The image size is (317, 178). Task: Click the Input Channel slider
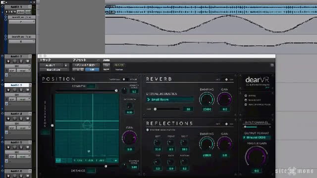click(257, 127)
